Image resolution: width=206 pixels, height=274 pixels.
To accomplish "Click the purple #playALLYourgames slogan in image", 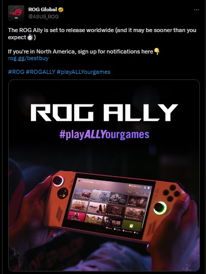I will pos(104,135).
